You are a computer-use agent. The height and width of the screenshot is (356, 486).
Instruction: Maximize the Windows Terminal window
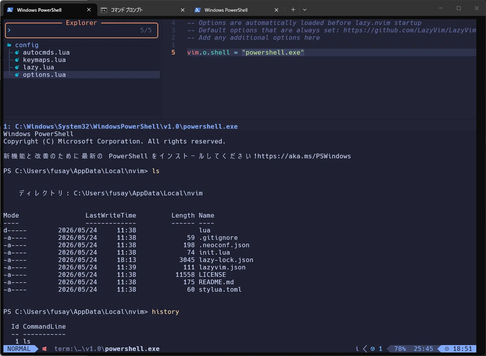click(x=459, y=8)
